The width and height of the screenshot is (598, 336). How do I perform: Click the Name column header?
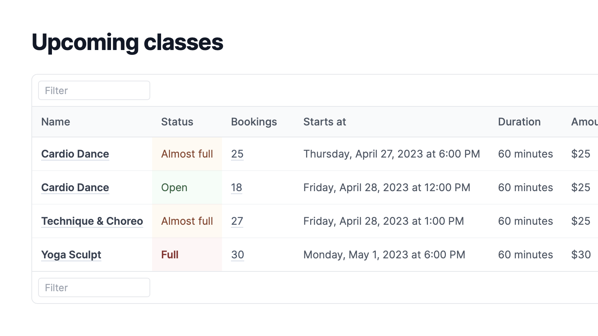click(x=56, y=122)
